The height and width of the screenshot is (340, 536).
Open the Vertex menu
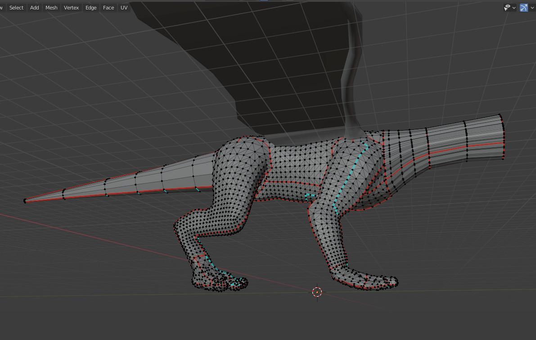(x=71, y=8)
